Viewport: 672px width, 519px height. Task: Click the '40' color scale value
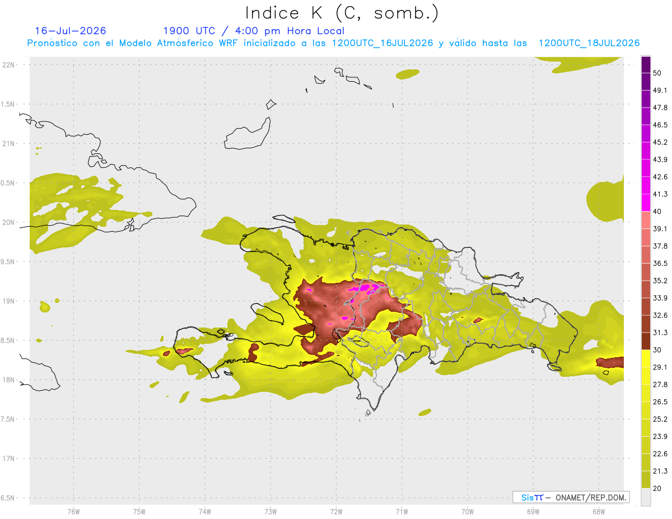click(657, 212)
